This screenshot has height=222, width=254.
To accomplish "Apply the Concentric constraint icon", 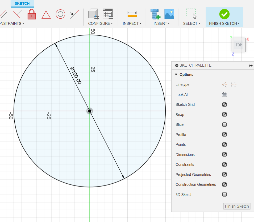I will click(60, 14).
